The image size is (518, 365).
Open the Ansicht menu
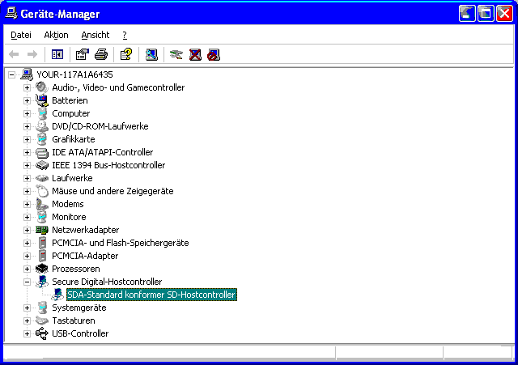pos(96,35)
